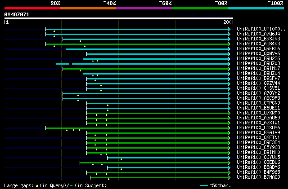Click the =50char. scale legend text
Image resolution: width=288 pixels, height=189 pixels.
pyautogui.click(x=220, y=185)
